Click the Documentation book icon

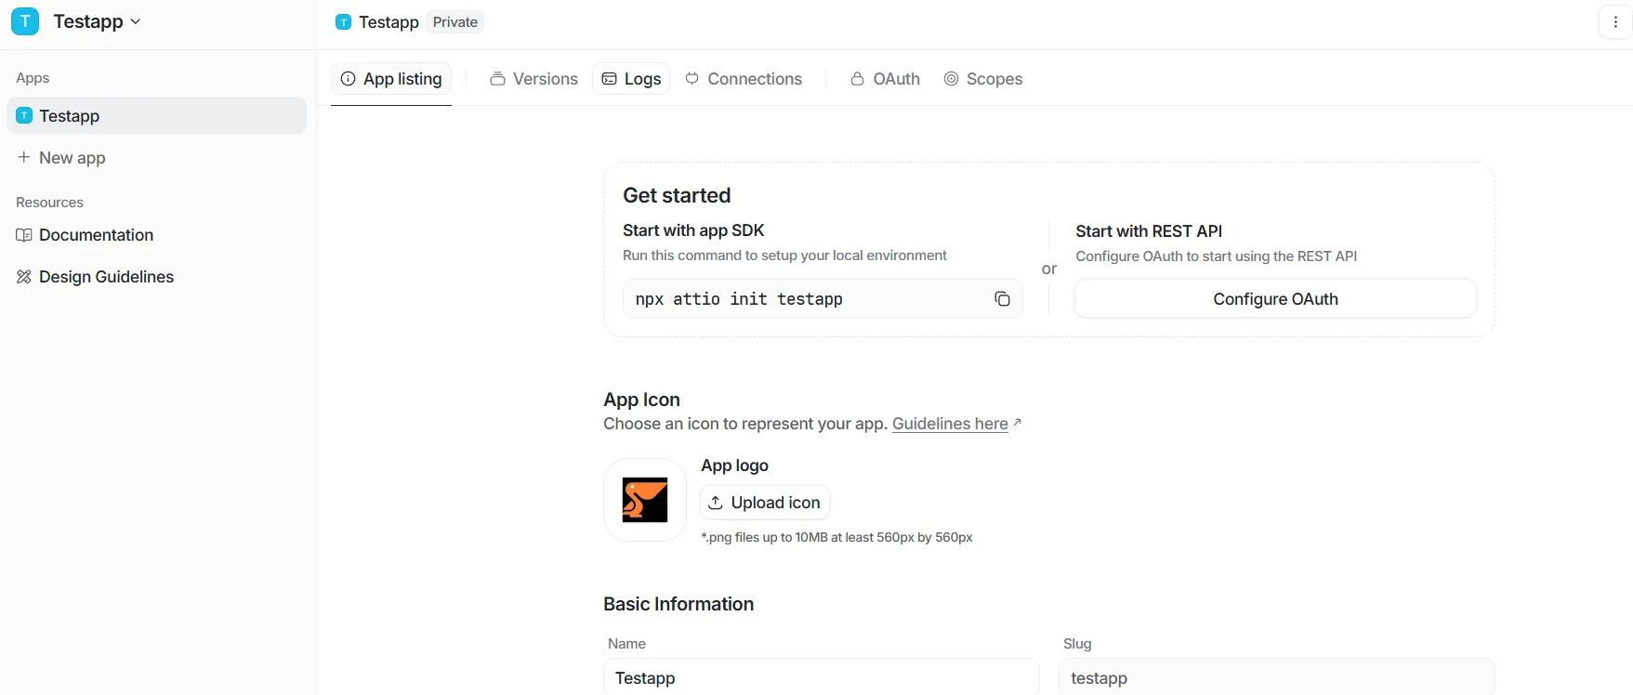(x=24, y=235)
